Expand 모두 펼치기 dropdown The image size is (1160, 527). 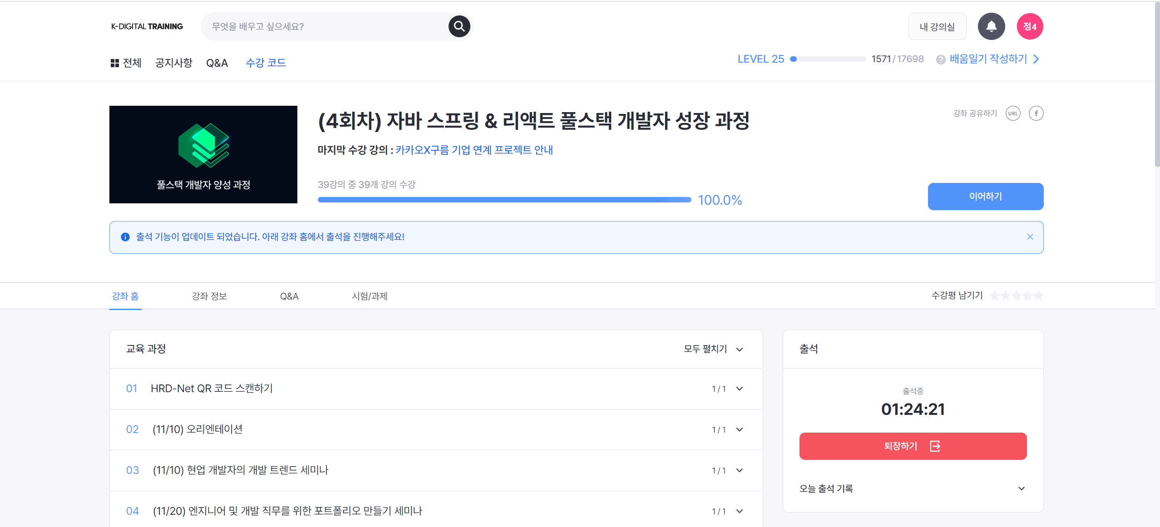713,349
